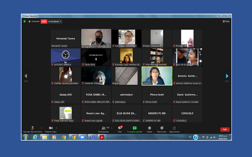This screenshot has height=157, width=252.
Task: Open Adobe Acrobat taskbar icon
Action: 102,137
